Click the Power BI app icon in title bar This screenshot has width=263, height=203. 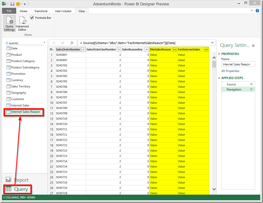4,4
